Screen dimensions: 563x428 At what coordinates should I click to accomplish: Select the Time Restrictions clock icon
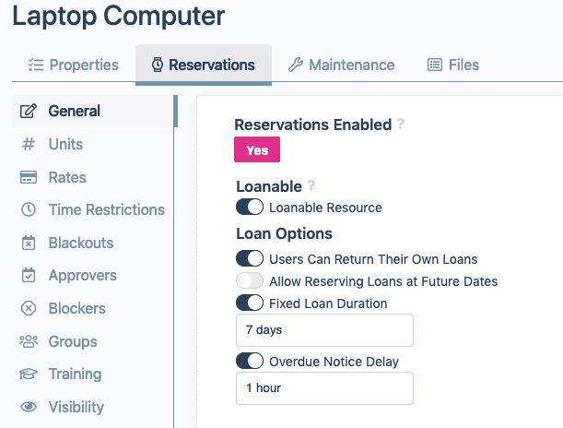[29, 210]
